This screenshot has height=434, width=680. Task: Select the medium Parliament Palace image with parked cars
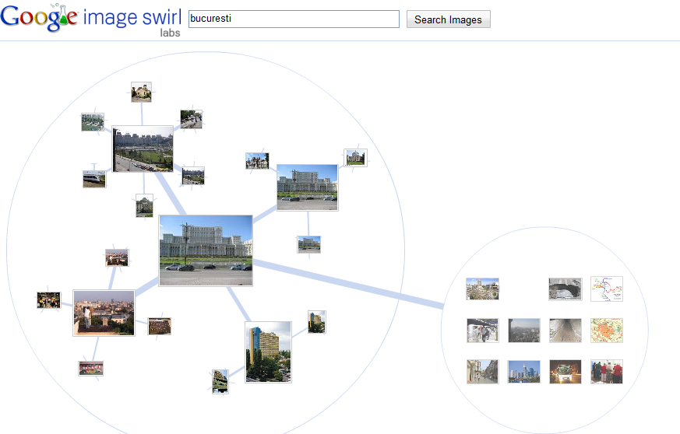click(307, 187)
